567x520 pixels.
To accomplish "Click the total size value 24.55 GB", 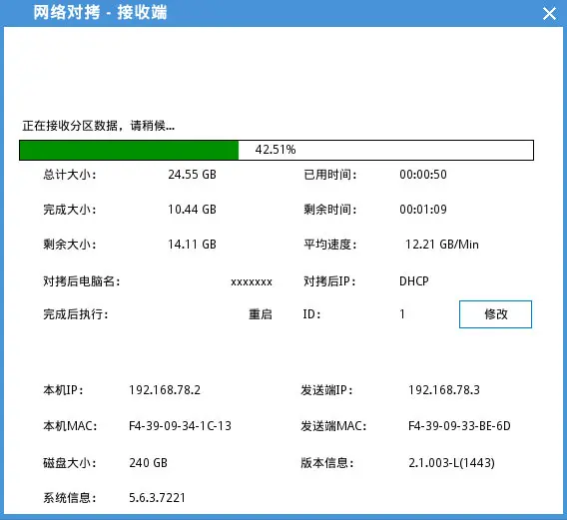I will pyautogui.click(x=192, y=175).
